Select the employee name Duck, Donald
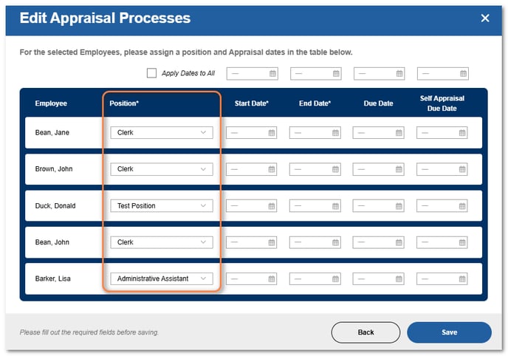508x356 pixels. point(55,205)
